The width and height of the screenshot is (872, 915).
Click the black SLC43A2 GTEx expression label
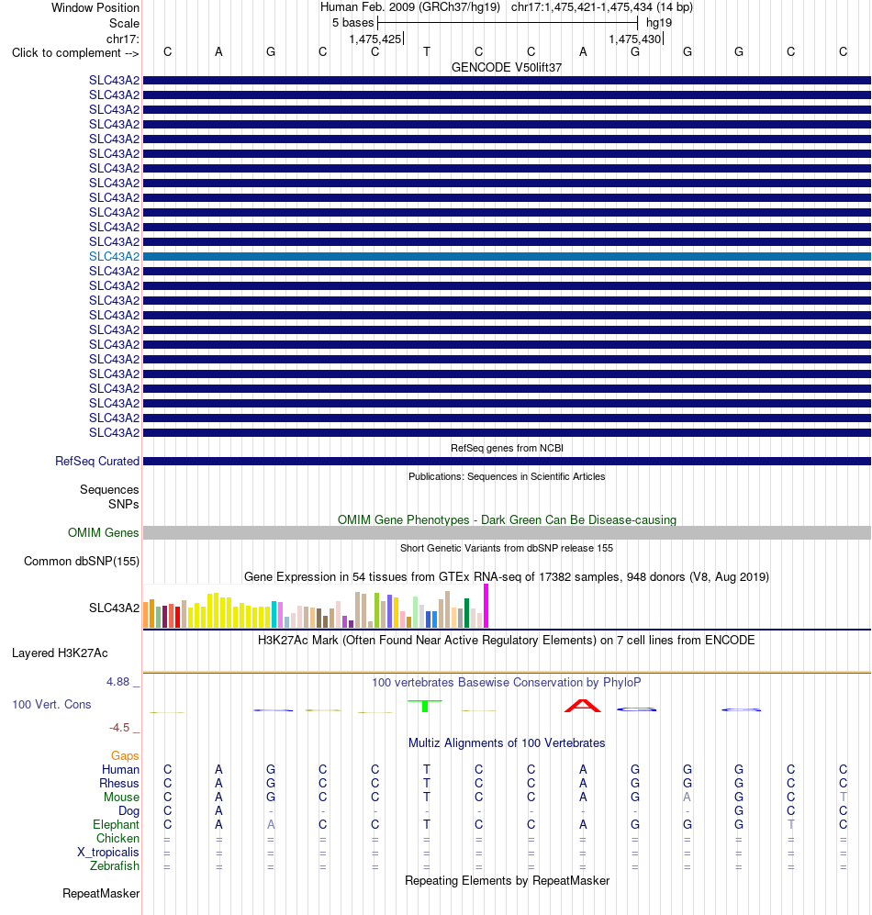pyautogui.click(x=115, y=608)
